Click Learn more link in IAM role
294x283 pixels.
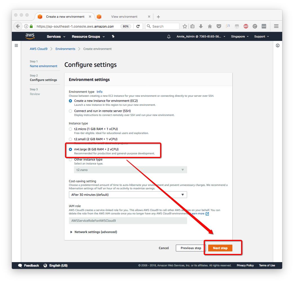coord(198,214)
